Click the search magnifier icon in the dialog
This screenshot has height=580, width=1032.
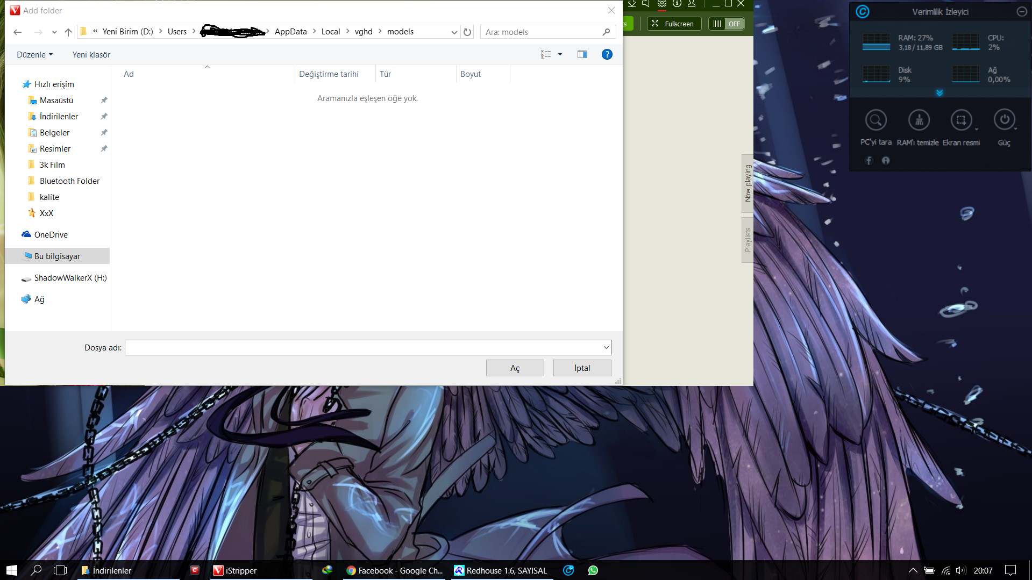(607, 32)
